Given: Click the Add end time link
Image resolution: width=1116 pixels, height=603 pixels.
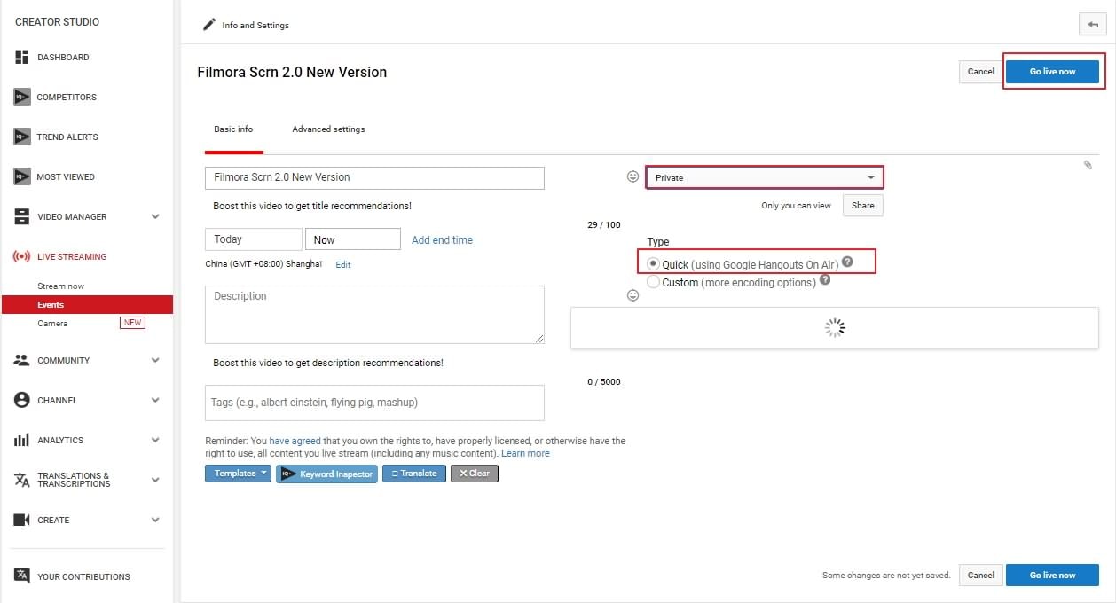Looking at the screenshot, I should click(442, 239).
